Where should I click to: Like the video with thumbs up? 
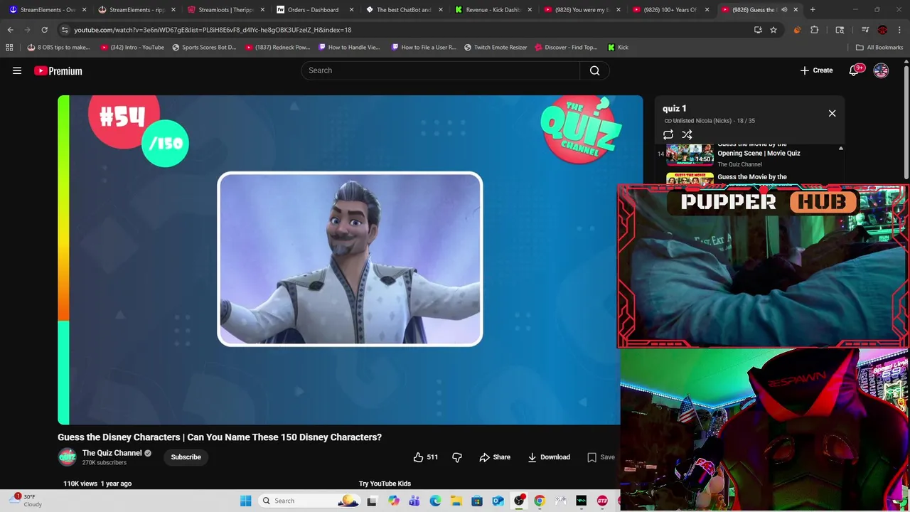click(425, 457)
